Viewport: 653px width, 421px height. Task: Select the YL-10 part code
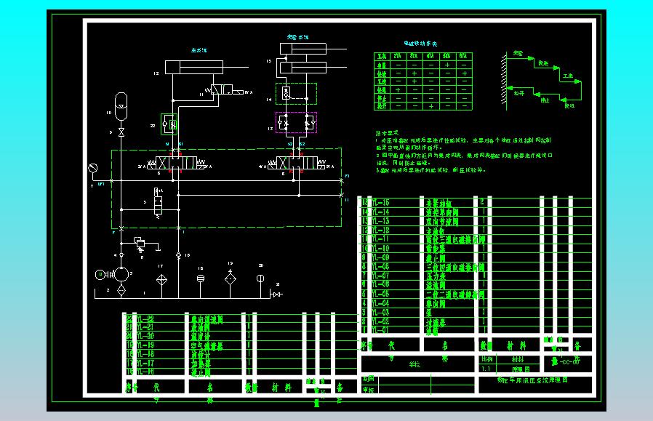(380, 248)
